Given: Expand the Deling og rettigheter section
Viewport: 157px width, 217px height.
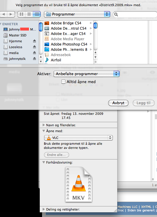Looking at the screenshot, I should (44, 209).
